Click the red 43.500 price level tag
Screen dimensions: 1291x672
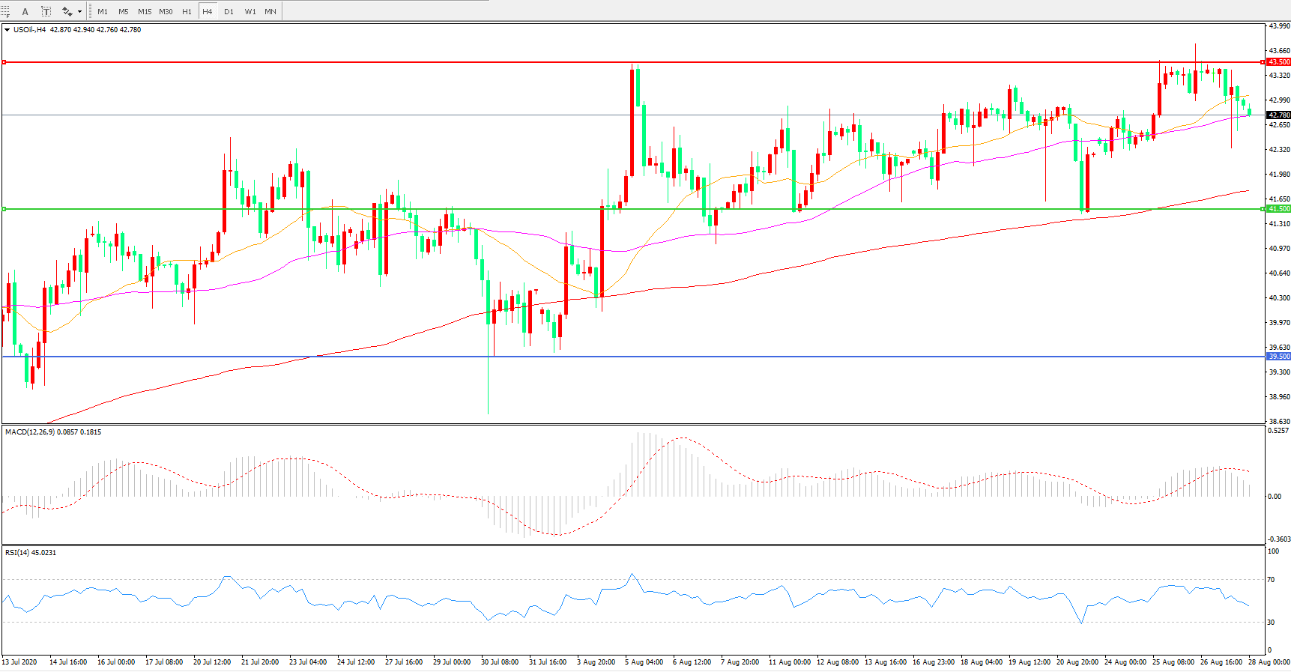(1278, 62)
